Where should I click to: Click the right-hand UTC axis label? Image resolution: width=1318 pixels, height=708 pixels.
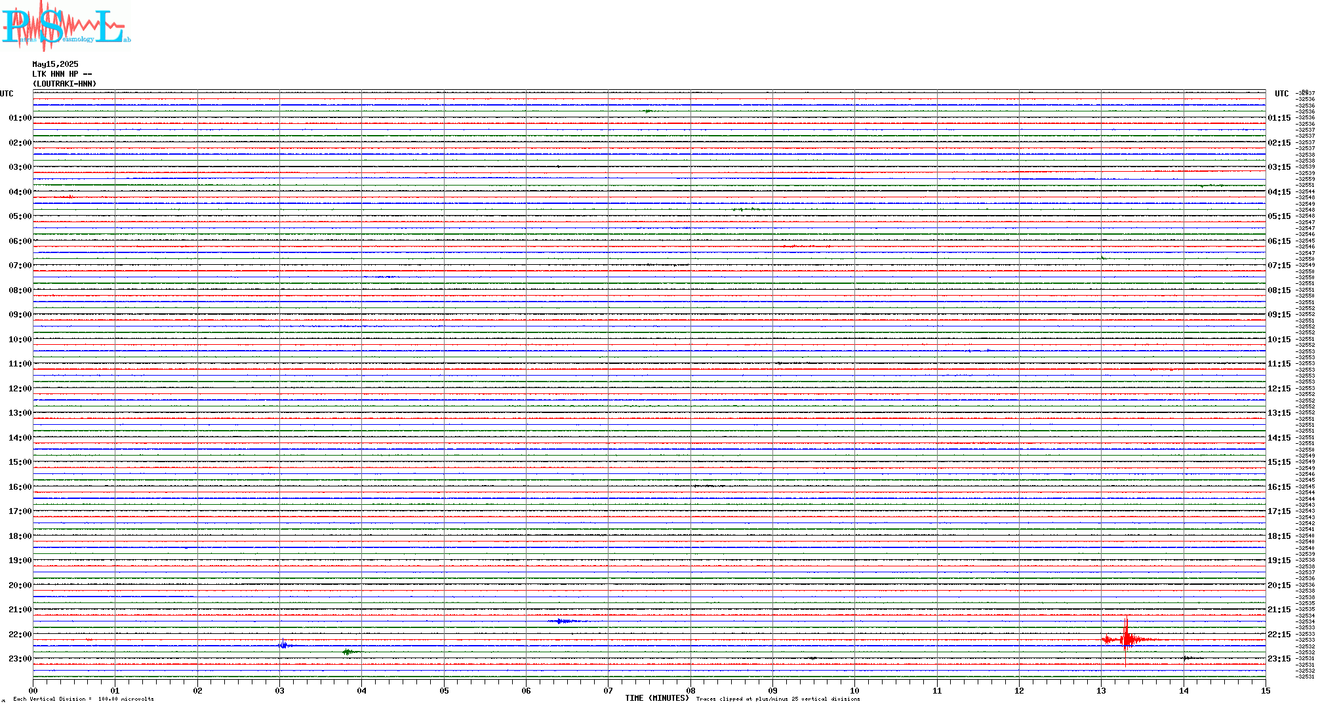click(x=1282, y=94)
